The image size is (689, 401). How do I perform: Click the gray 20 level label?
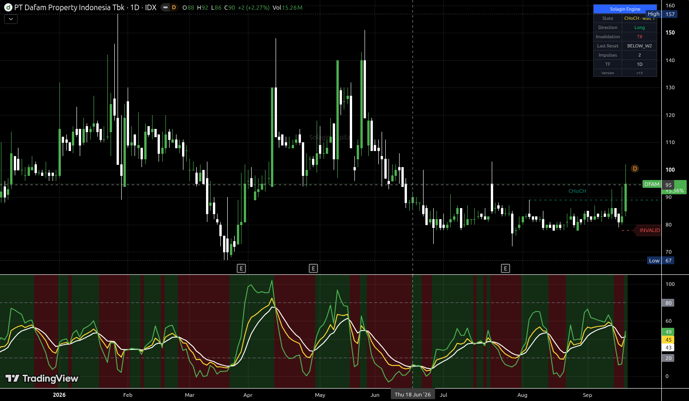[x=668, y=358]
